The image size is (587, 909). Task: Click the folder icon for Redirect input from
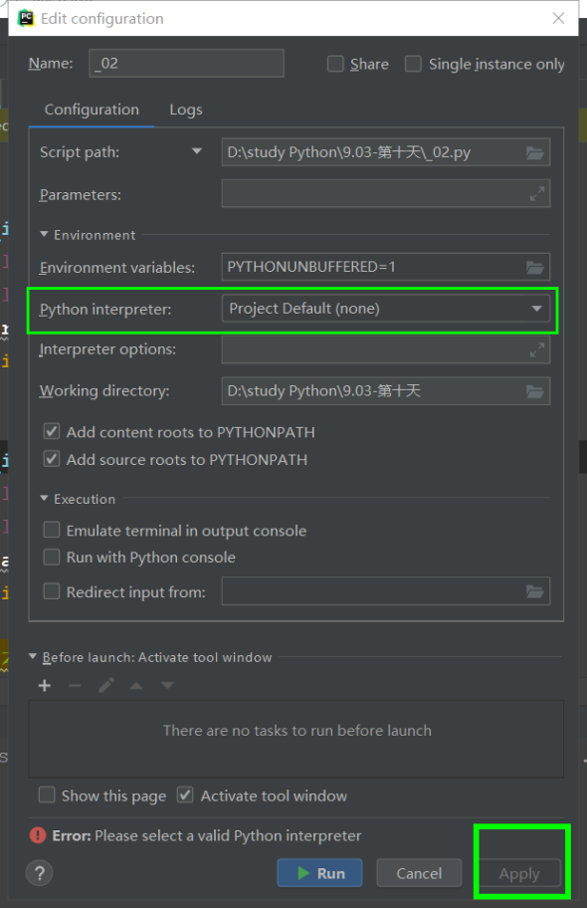tap(535, 590)
